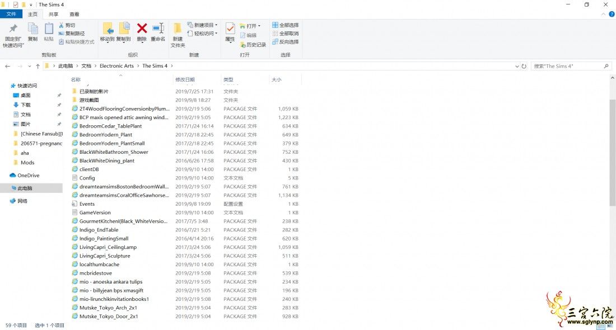
Task: Select the aha folder in sidebar
Action: pos(24,153)
